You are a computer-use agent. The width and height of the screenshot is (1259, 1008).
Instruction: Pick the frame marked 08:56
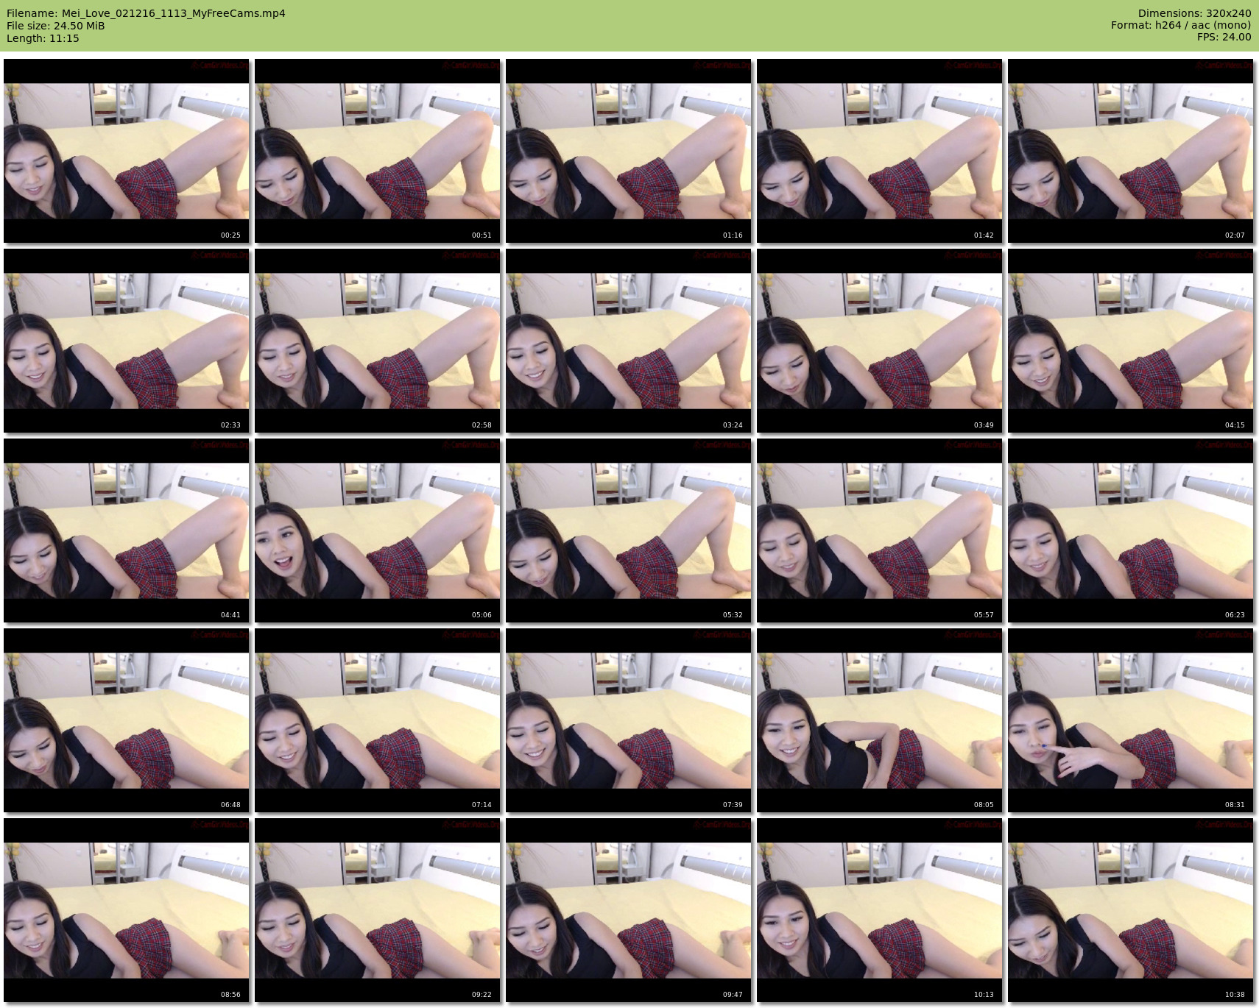click(x=127, y=910)
